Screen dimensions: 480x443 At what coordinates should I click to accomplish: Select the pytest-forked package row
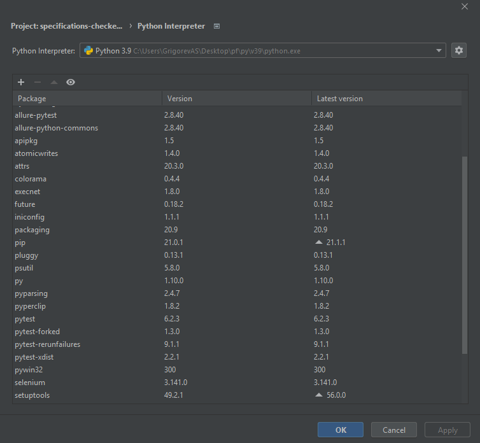(237, 332)
